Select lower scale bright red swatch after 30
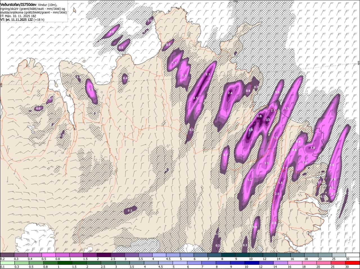This screenshot has height=269, width=360. [353, 263]
